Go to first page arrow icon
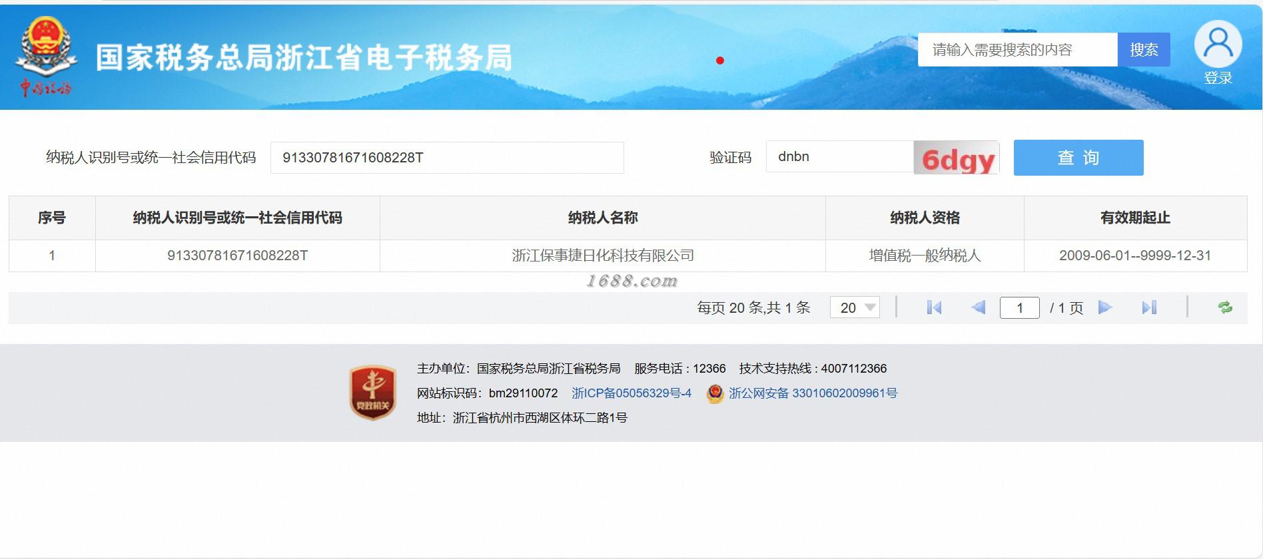This screenshot has width=1263, height=559. pos(934,307)
